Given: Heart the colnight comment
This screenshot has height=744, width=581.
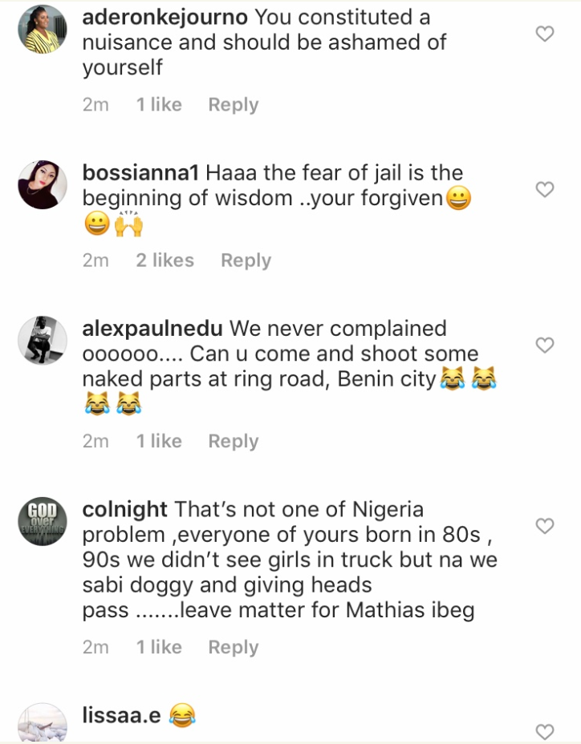Looking at the screenshot, I should [x=545, y=526].
